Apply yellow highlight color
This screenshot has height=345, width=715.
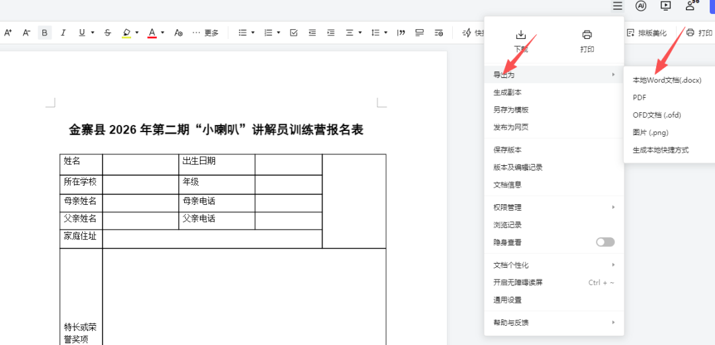pyautogui.click(x=126, y=33)
